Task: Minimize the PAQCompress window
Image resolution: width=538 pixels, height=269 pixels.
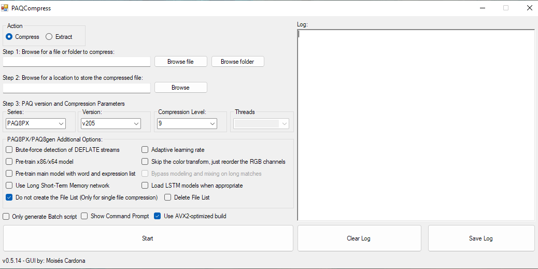Action: point(483,8)
